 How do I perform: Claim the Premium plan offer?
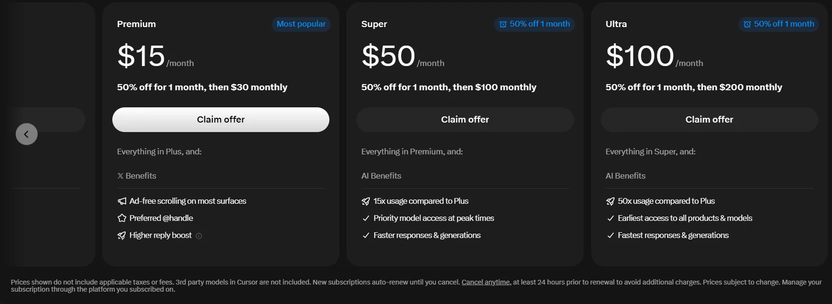point(221,120)
